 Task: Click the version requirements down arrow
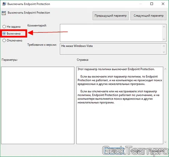click(164, 52)
